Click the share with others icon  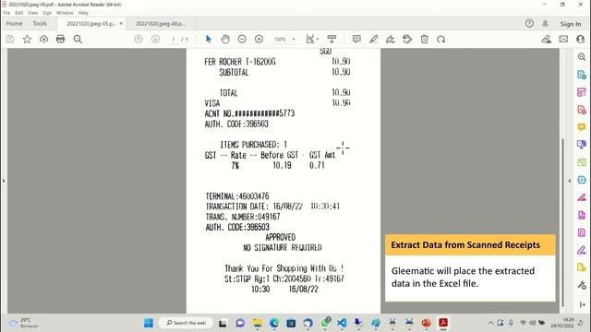point(581,39)
